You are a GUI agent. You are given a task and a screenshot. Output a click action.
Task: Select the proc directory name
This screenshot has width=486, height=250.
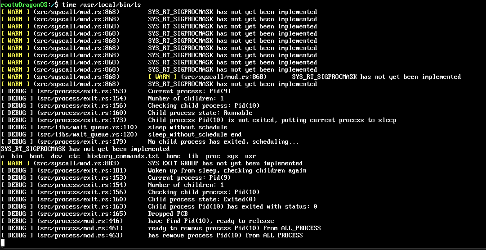click(213, 156)
